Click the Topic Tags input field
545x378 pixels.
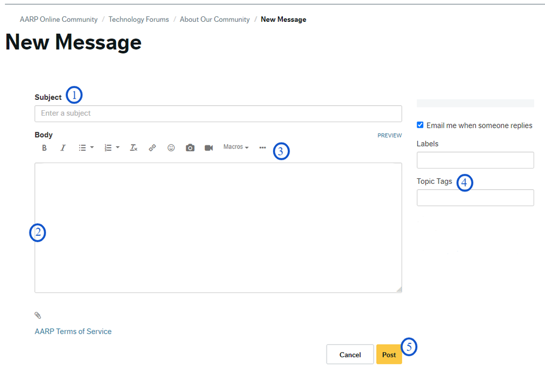pos(475,197)
